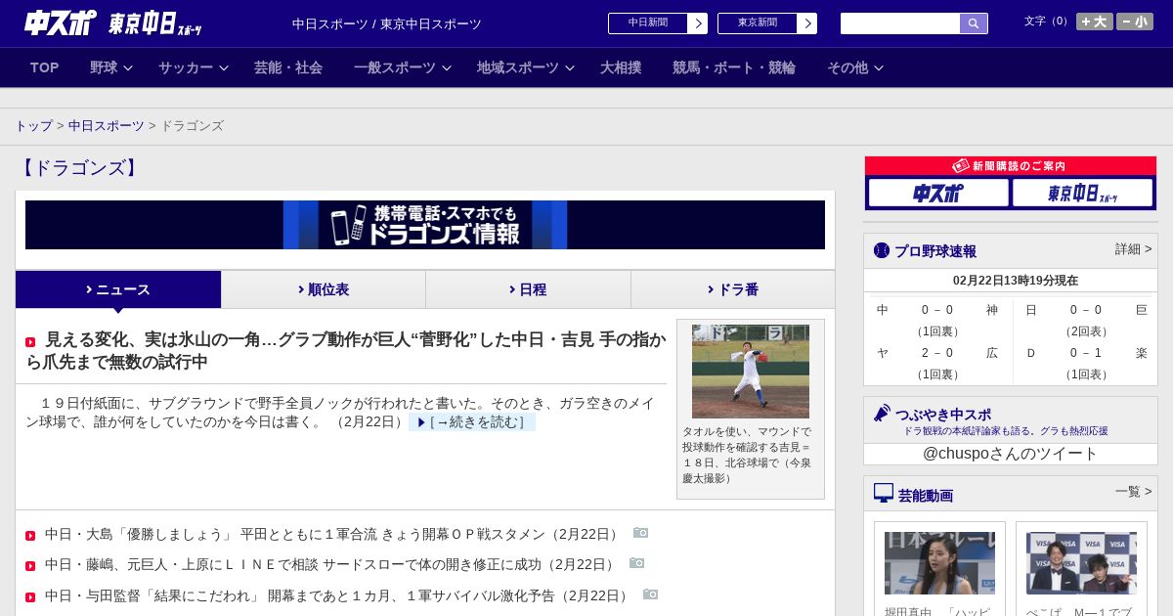
Task: Open the 携帯電話・スマホでもドラゴンズ情報 banner
Action: click(x=425, y=225)
